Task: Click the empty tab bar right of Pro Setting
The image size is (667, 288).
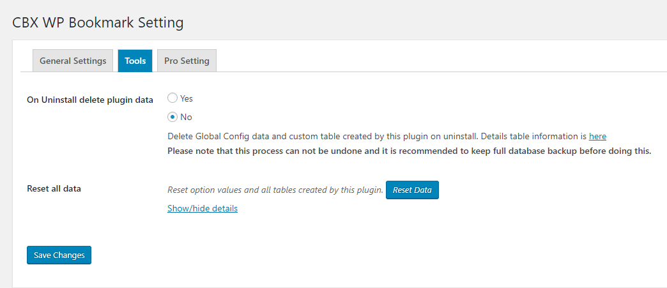Action: click(441, 61)
